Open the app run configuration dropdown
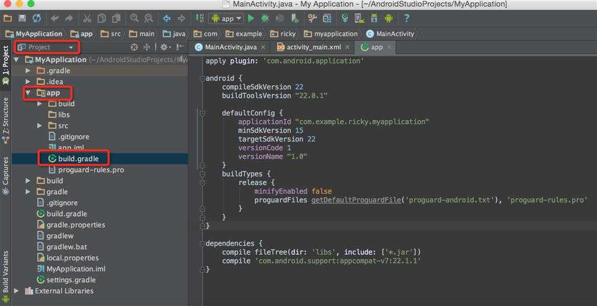Image resolution: width=597 pixels, height=306 pixels. click(226, 18)
